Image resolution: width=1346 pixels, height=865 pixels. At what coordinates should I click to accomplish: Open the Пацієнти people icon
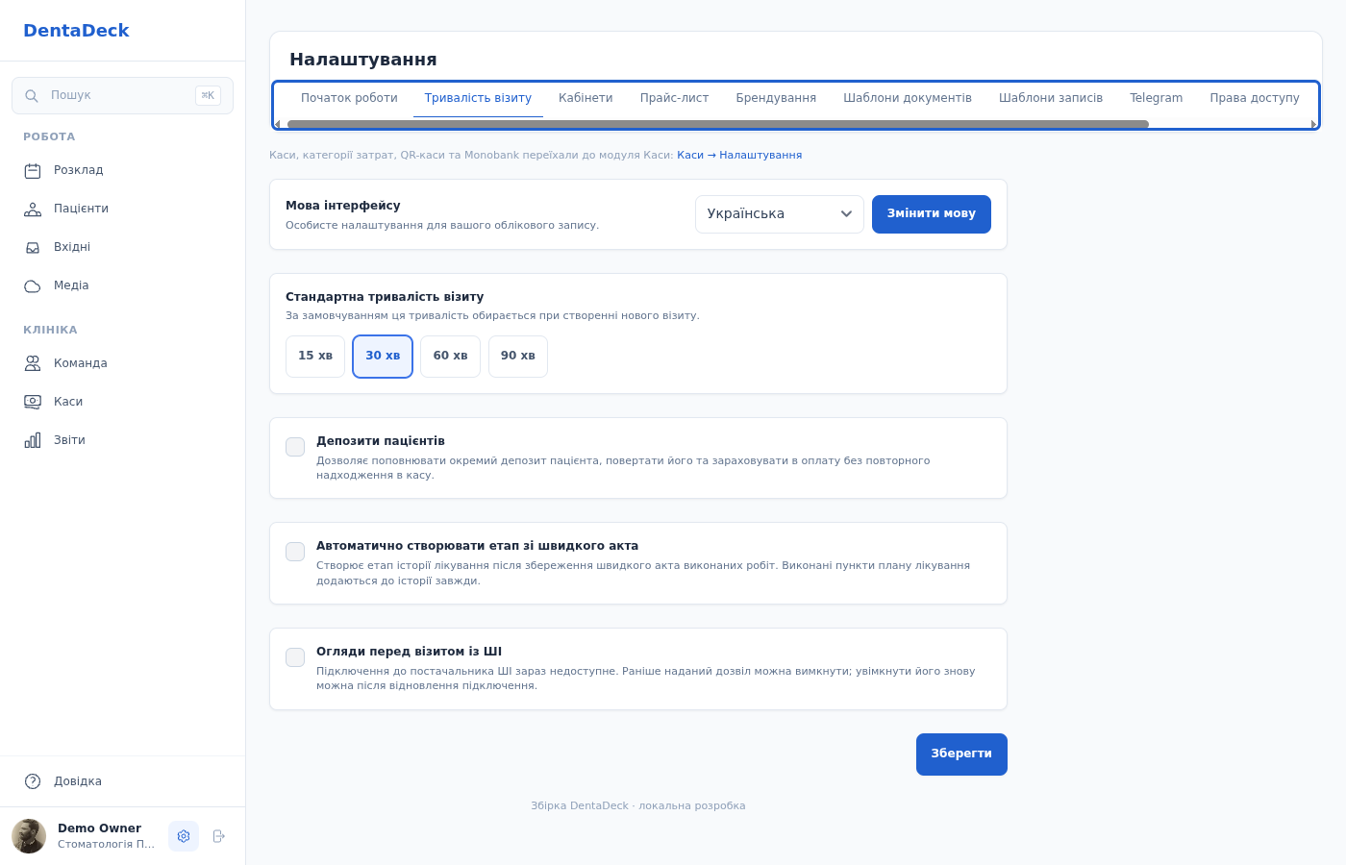pyautogui.click(x=33, y=210)
